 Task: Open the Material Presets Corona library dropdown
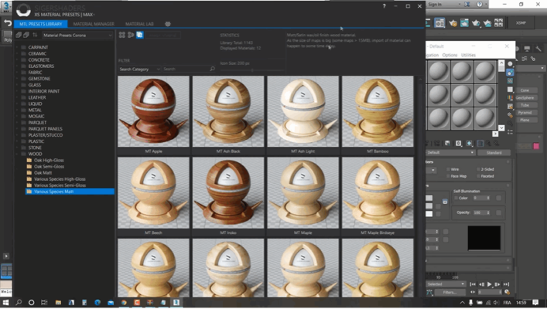click(77, 36)
